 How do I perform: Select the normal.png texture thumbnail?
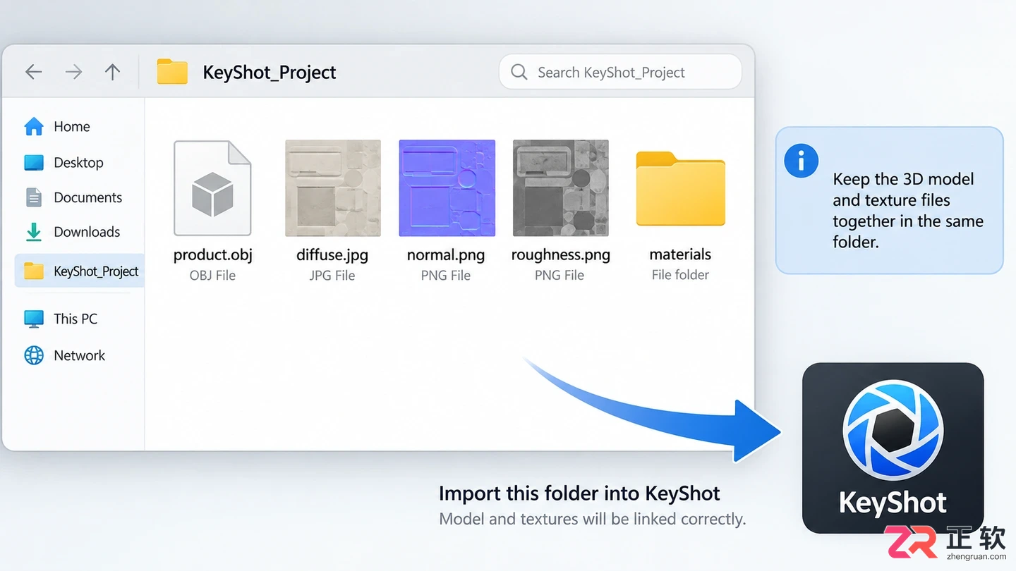click(447, 188)
